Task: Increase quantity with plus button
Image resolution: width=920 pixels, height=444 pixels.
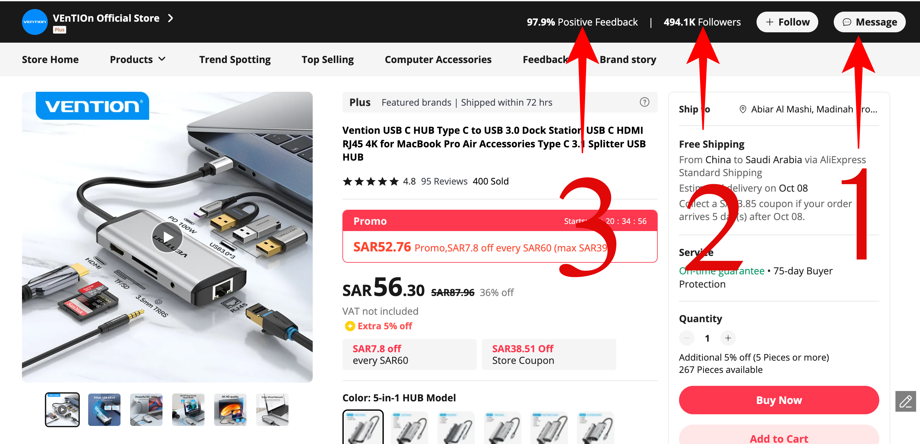Action: coord(728,338)
